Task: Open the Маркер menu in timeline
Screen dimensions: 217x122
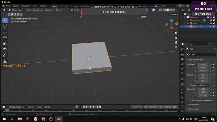Action: [47, 107]
